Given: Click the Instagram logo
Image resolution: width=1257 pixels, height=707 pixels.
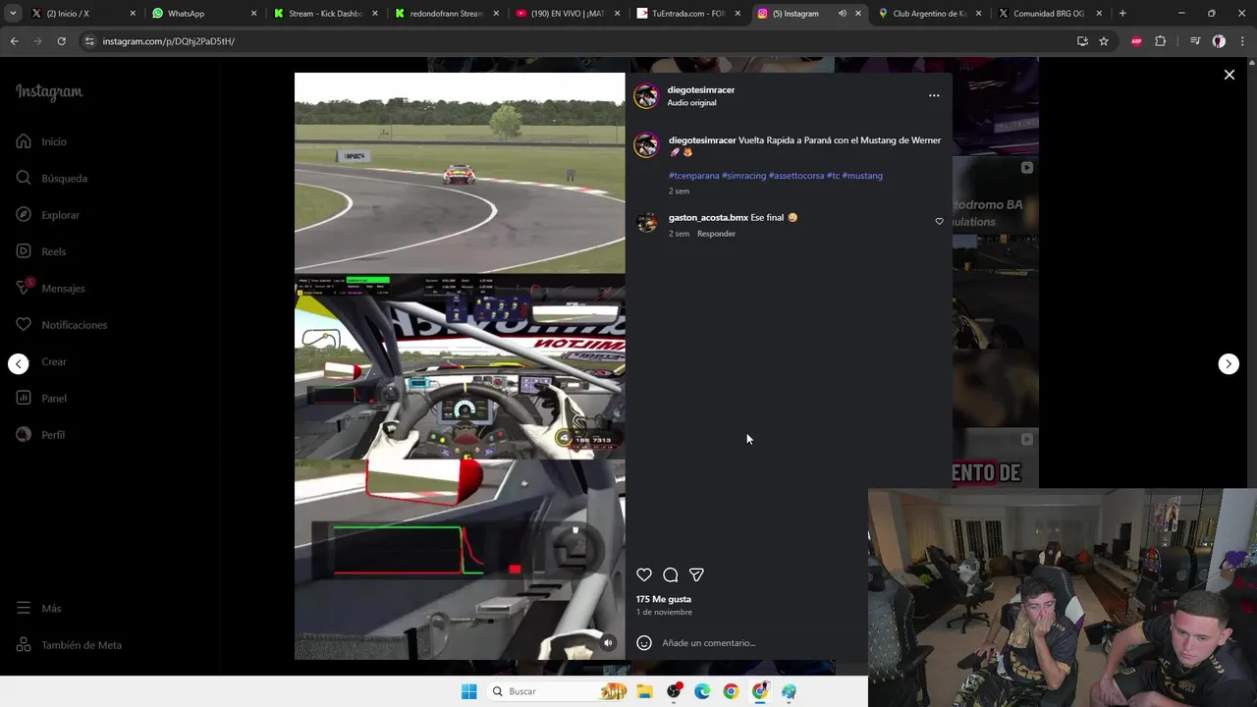Looking at the screenshot, I should tap(49, 92).
